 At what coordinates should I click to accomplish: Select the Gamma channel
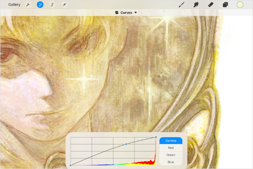(171, 141)
